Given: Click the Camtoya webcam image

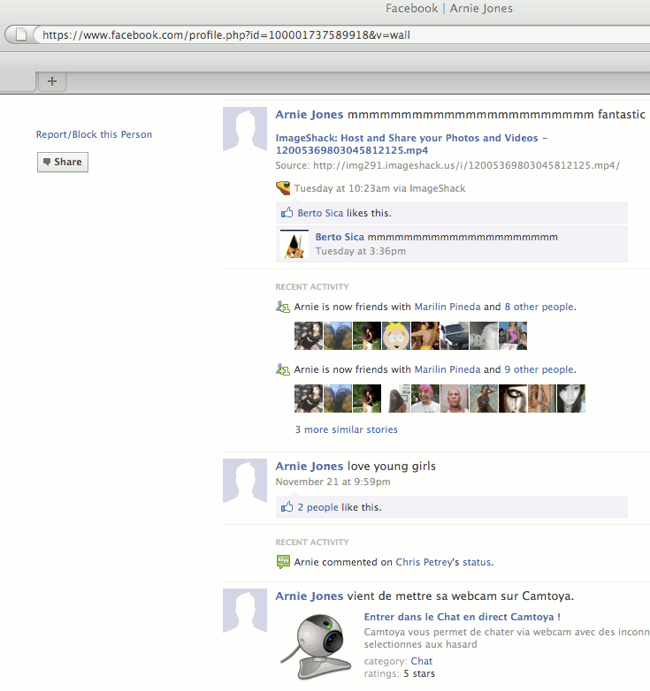Looking at the screenshot, I should click(316, 646).
